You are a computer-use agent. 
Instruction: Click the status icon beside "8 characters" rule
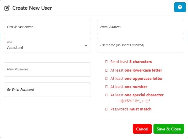106,62
